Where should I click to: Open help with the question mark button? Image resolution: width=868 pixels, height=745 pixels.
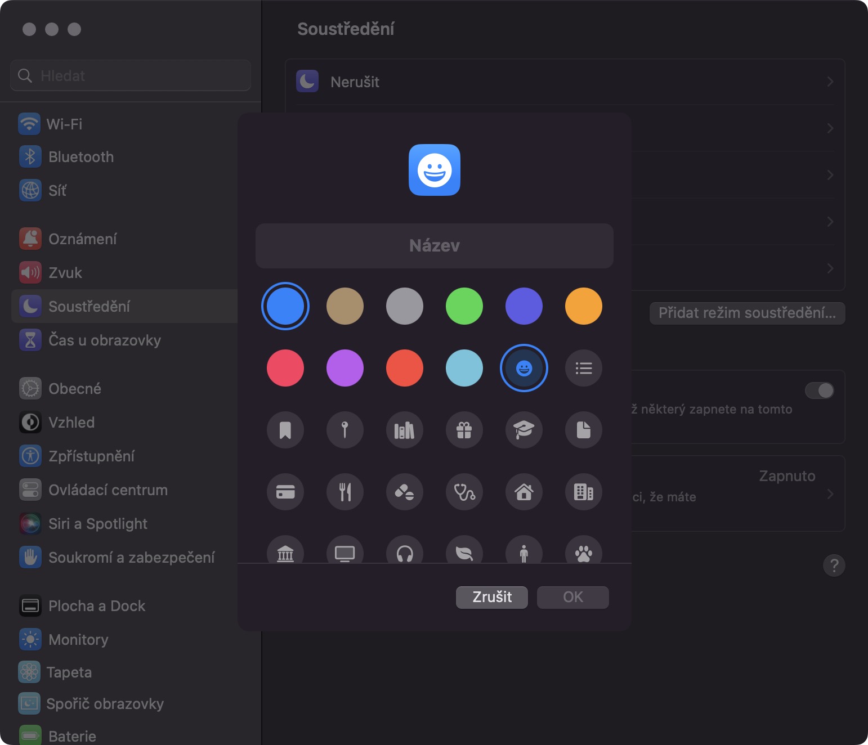834,565
